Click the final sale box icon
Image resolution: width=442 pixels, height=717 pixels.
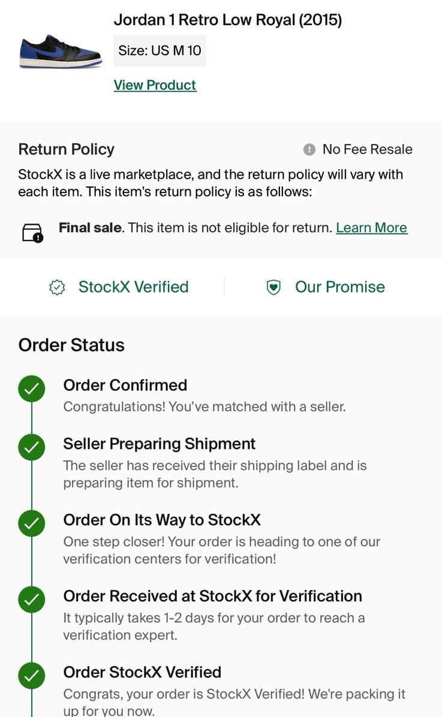click(x=32, y=232)
